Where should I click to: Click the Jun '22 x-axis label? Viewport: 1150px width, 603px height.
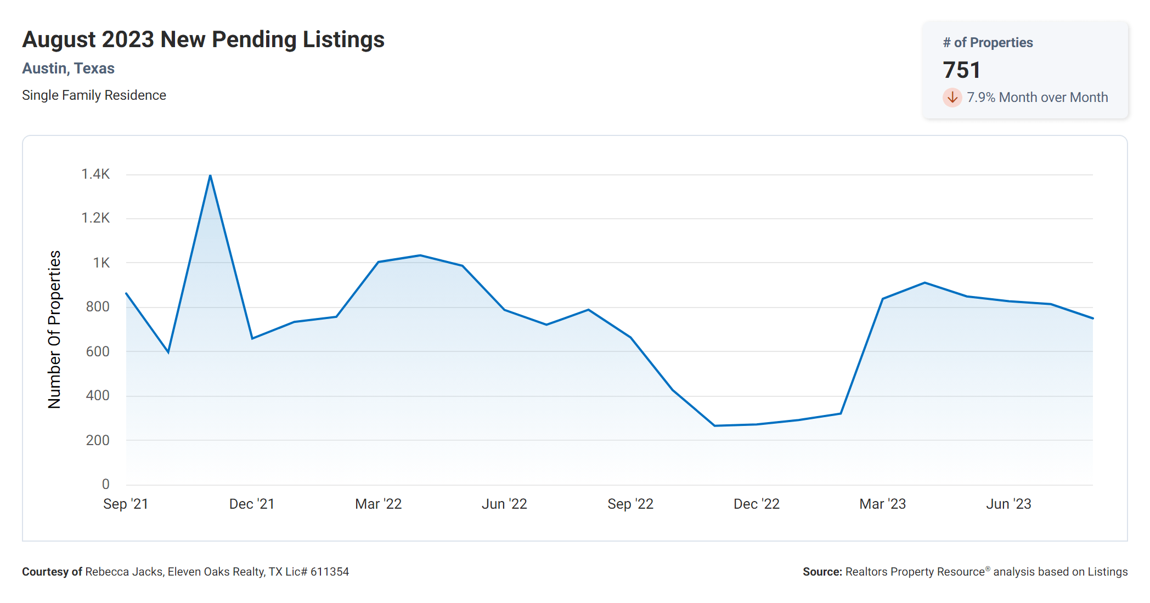click(x=504, y=504)
